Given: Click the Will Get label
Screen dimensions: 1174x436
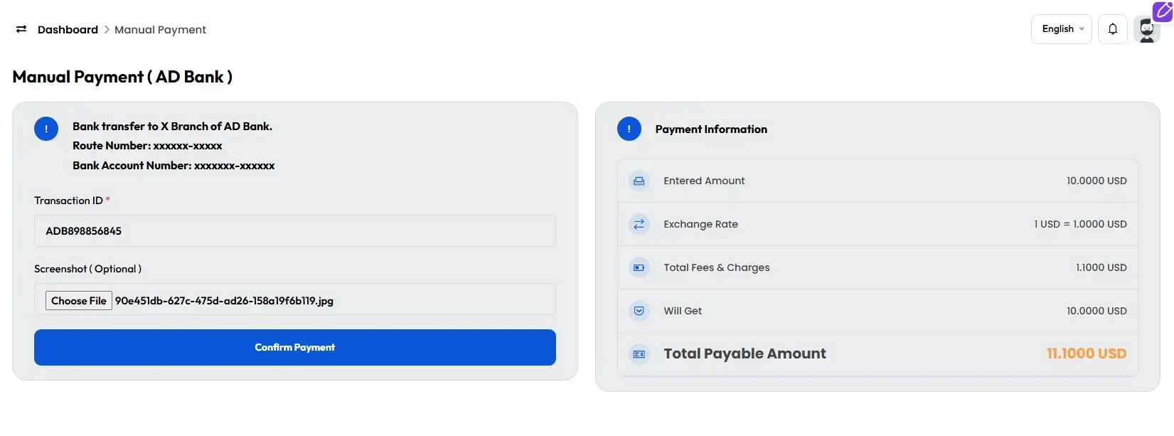Looking at the screenshot, I should click(683, 311).
